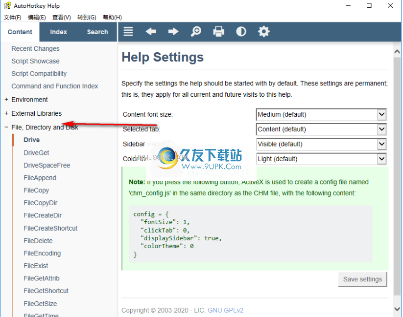This screenshot has height=317, width=403.
Task: Open the 文件(F) menu
Action: pos(12,17)
